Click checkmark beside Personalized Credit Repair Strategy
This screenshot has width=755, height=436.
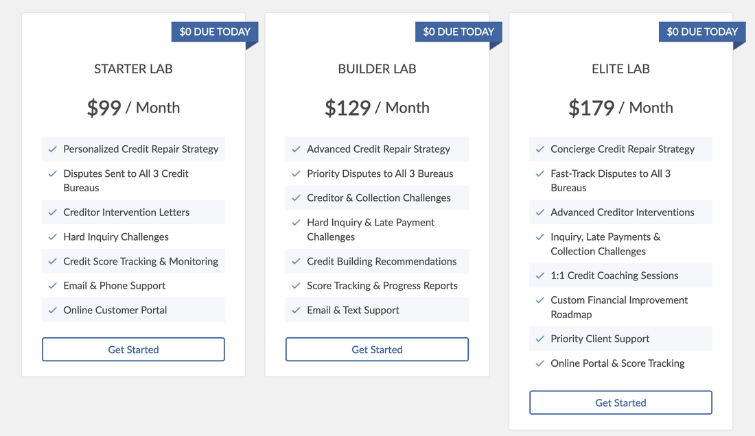point(52,149)
